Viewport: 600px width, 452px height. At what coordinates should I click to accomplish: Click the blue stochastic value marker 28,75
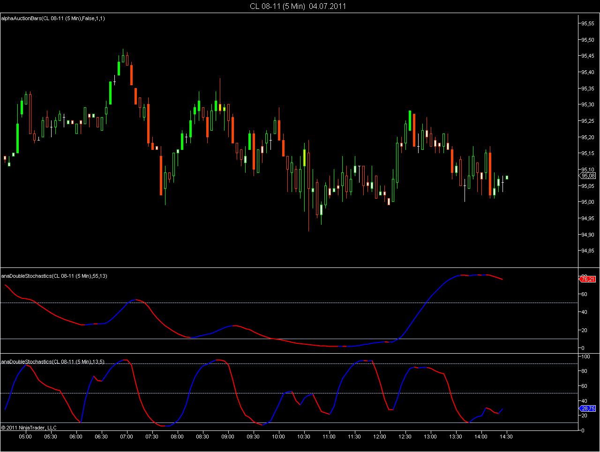[x=588, y=408]
